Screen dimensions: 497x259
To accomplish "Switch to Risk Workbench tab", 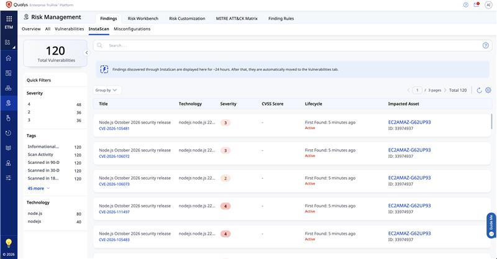I will 143,19.
